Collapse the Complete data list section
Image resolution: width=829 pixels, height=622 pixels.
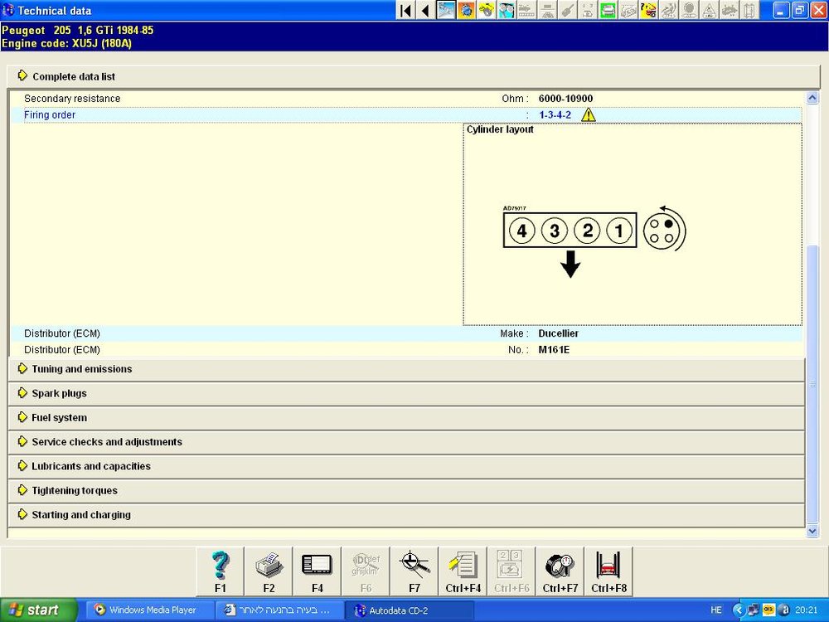pos(414,76)
